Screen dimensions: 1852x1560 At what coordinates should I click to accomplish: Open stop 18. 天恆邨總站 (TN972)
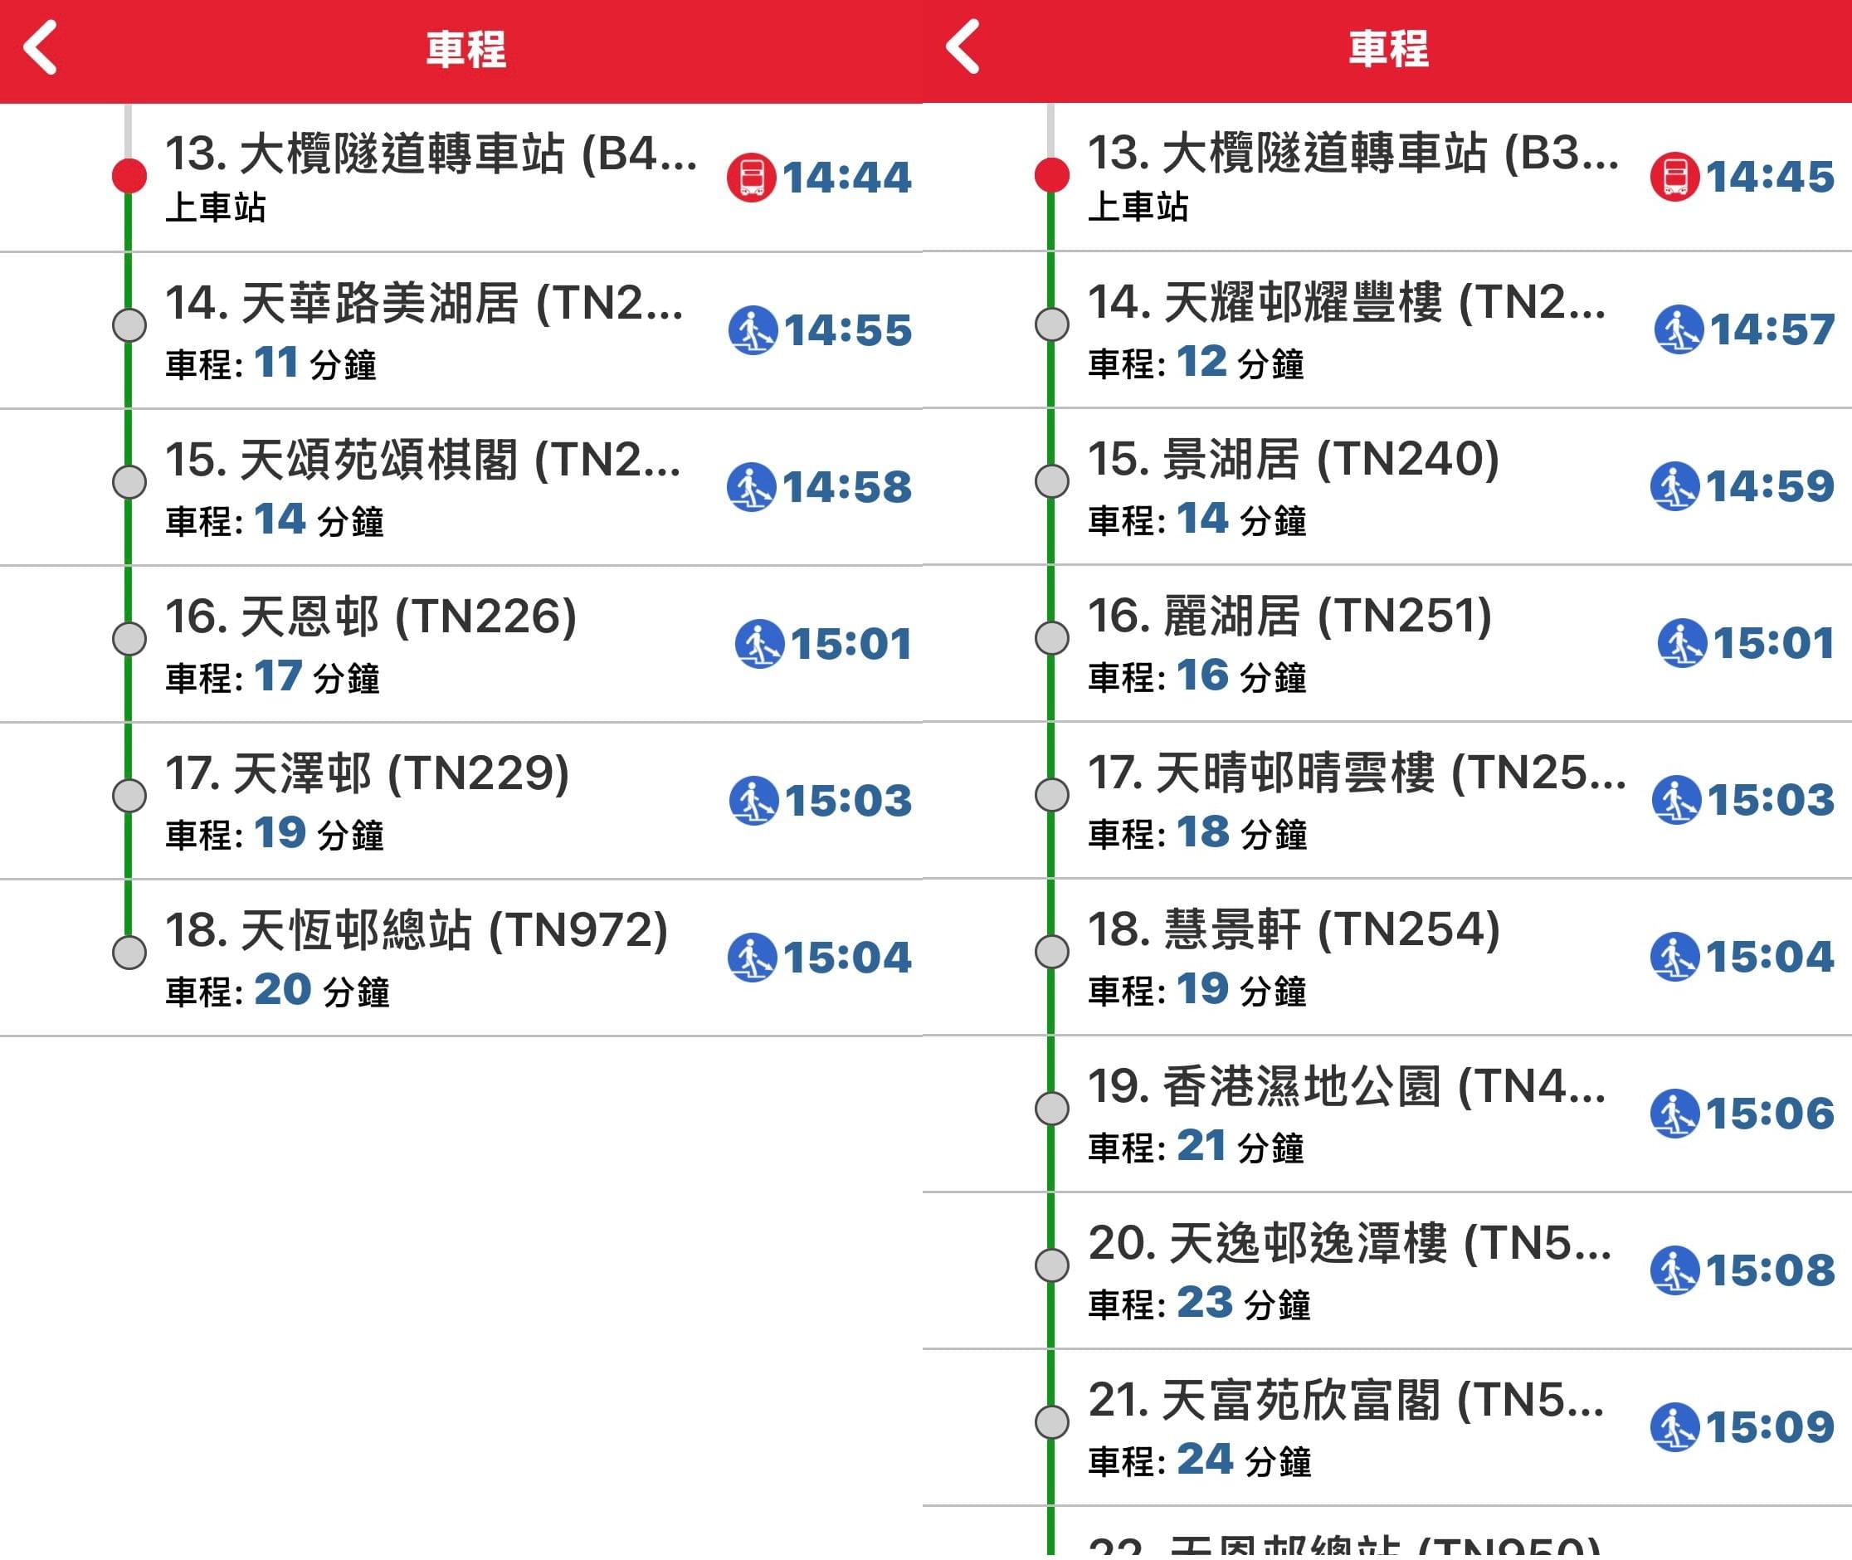[416, 930]
